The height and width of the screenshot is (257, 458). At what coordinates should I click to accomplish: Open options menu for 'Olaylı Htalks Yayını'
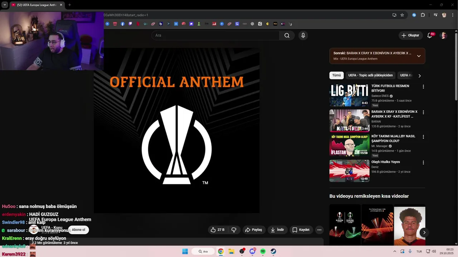(x=423, y=163)
